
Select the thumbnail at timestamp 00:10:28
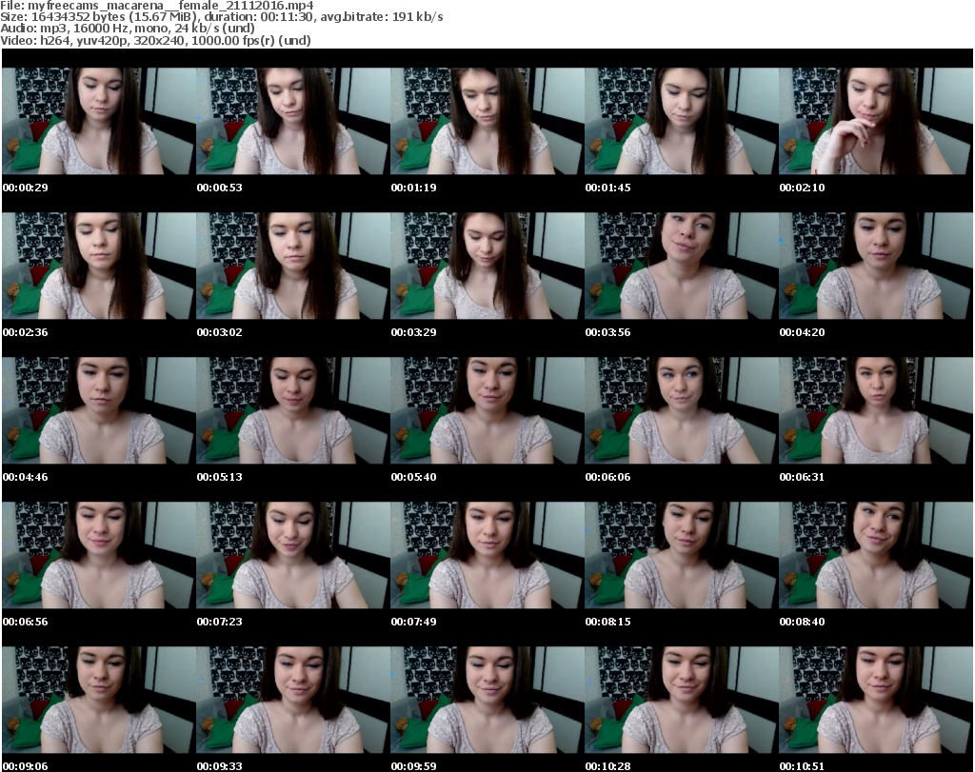682,700
